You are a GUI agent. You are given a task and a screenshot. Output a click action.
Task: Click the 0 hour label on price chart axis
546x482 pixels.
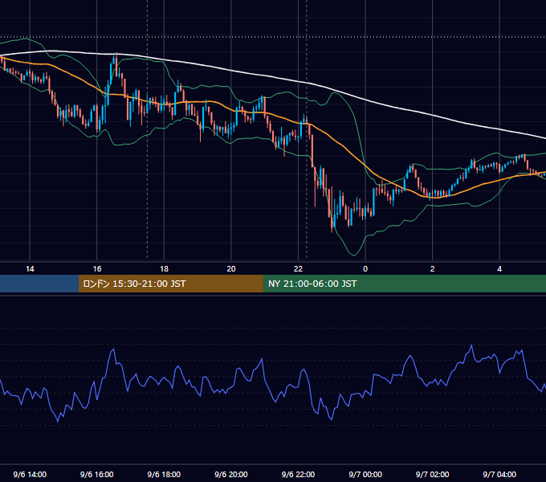365,269
